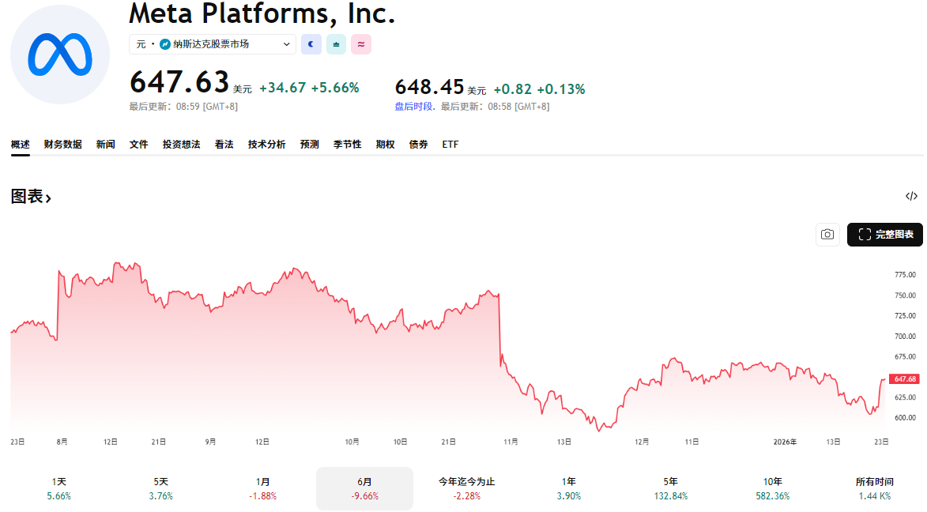The height and width of the screenshot is (512, 927).
Task: Click the Nasdaq exchange logo icon
Action: tap(165, 44)
